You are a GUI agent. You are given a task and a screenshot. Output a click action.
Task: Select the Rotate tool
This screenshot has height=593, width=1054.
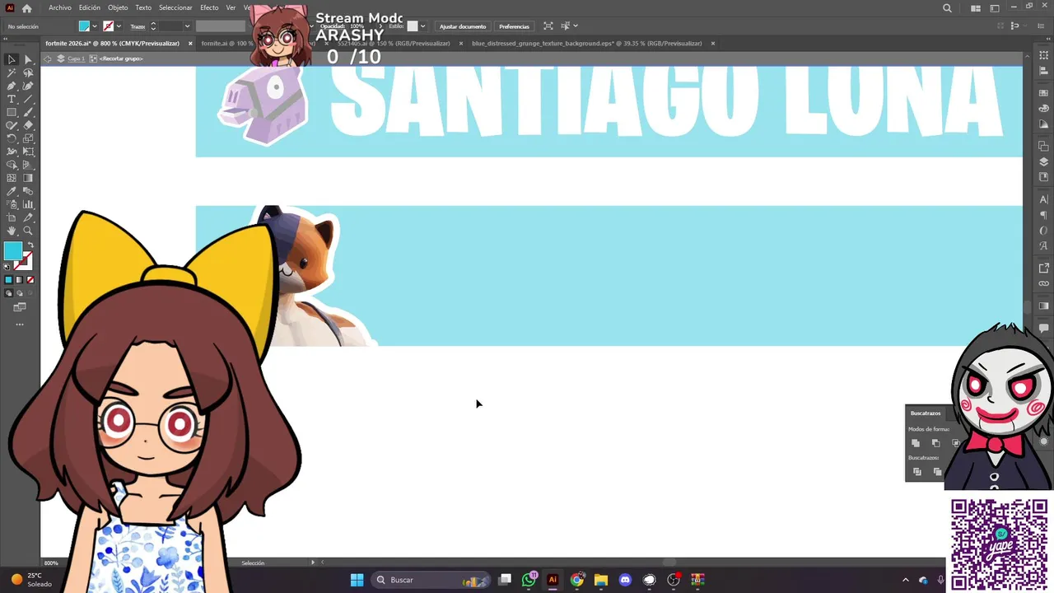point(12,138)
